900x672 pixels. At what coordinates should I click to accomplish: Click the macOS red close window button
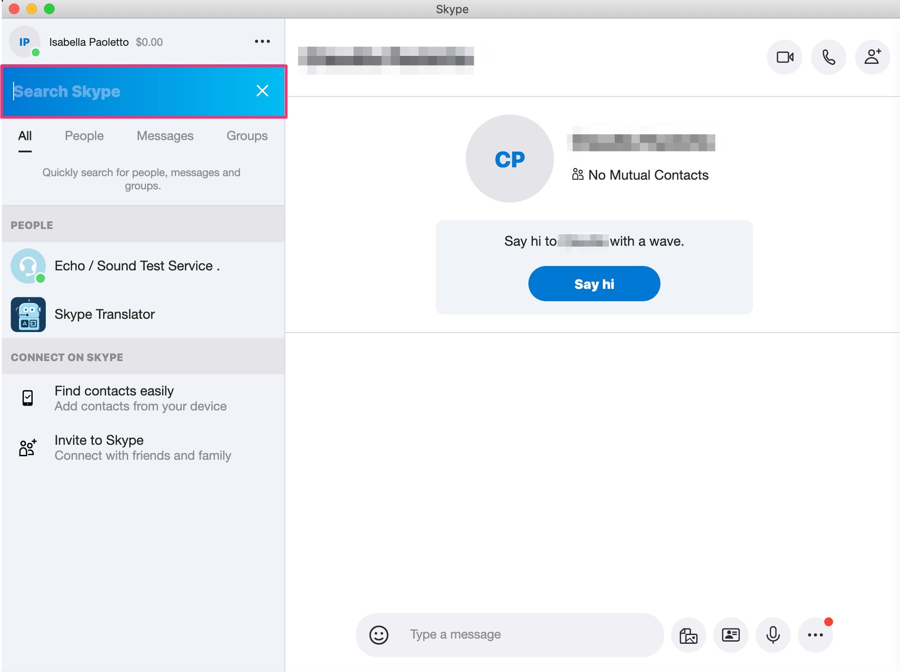14,8
